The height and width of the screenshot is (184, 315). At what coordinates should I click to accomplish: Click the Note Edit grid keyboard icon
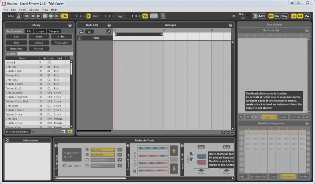tap(81, 32)
